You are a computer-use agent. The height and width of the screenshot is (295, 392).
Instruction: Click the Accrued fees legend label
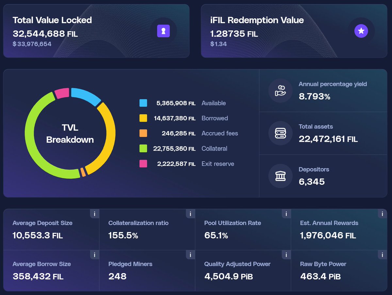[x=220, y=133]
